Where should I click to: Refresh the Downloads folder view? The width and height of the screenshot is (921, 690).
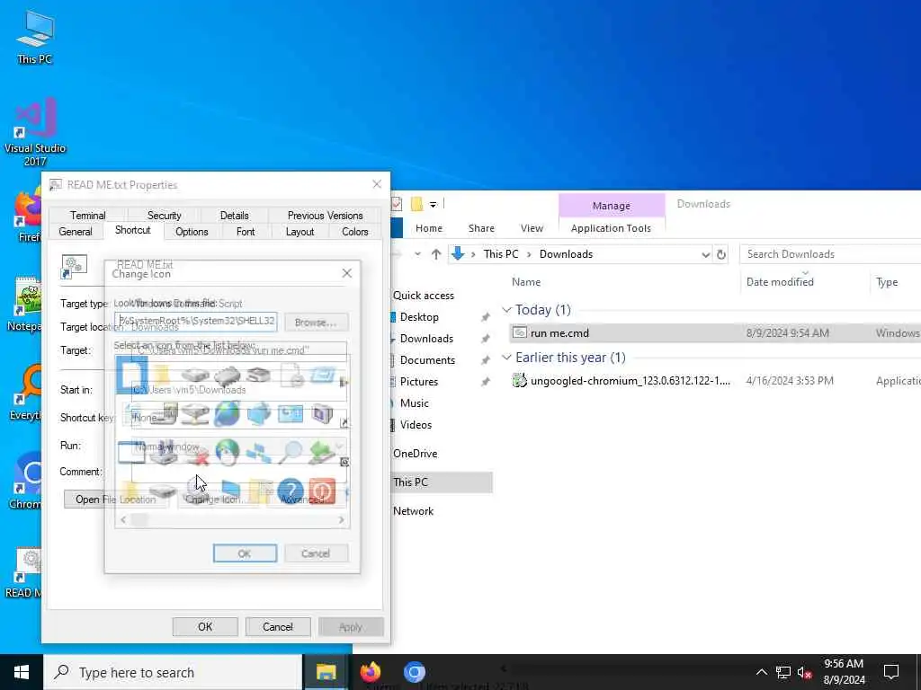[x=721, y=254]
